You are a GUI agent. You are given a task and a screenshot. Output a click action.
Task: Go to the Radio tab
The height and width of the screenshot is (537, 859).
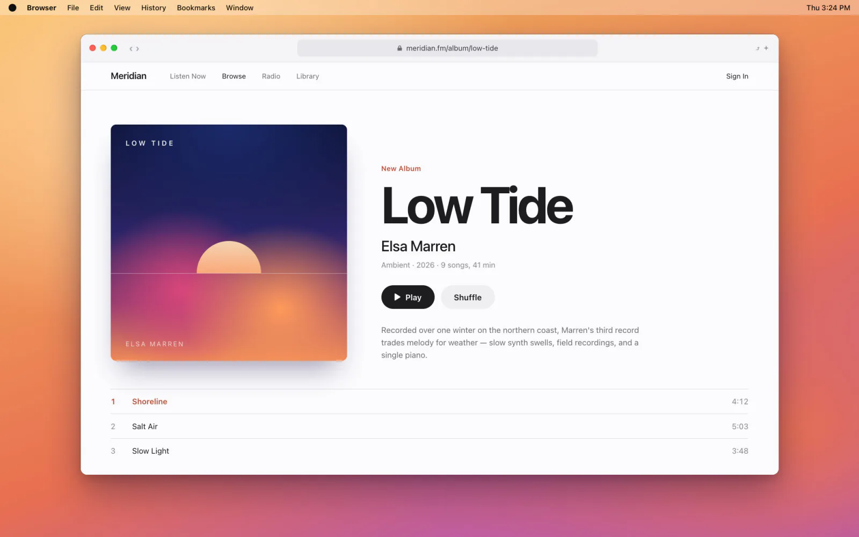(x=271, y=76)
